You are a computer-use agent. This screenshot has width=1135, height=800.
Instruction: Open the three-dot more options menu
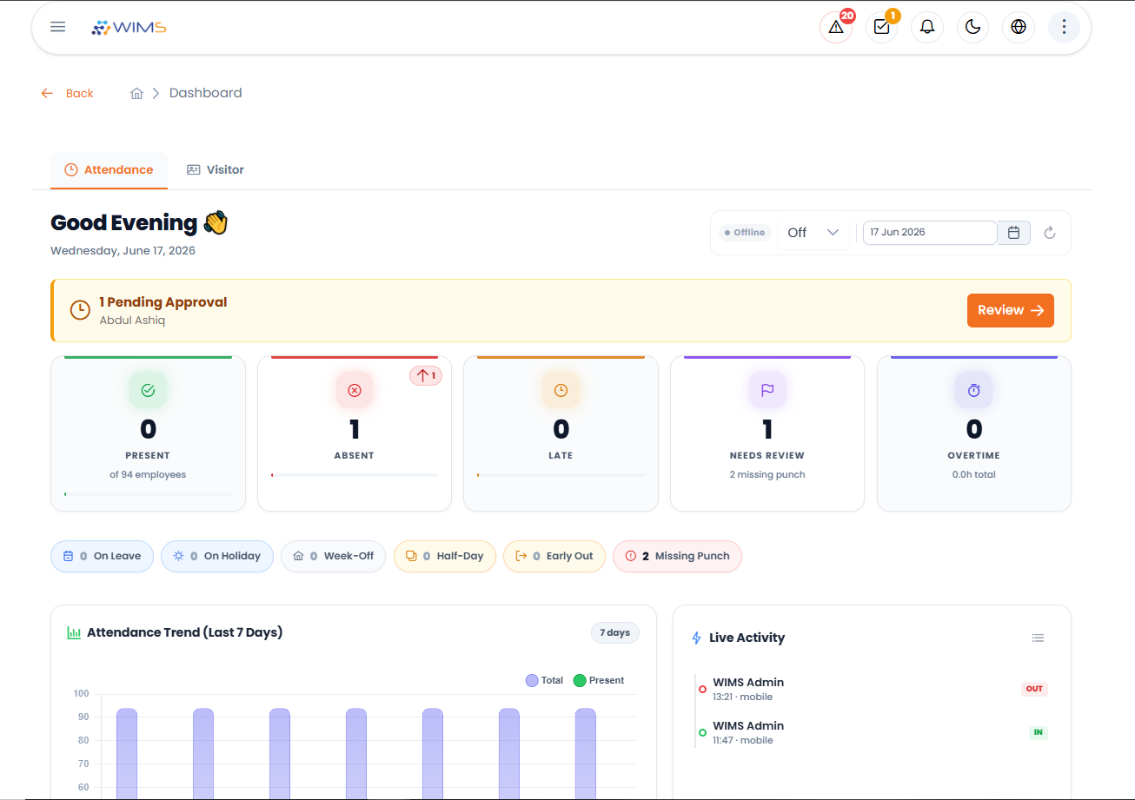click(1065, 27)
